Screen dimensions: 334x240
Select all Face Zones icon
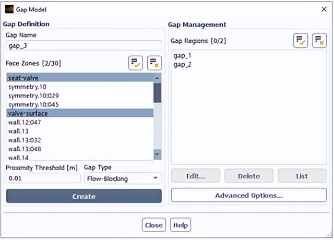click(x=136, y=63)
